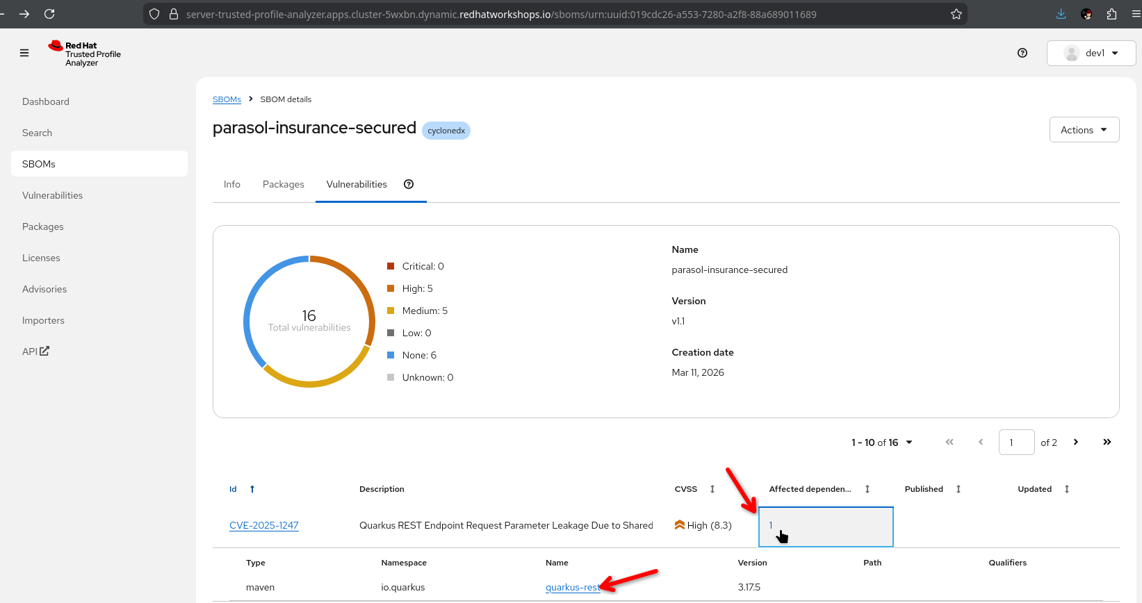Open the dev1 user menu
This screenshot has width=1142, height=603.
1091,53
